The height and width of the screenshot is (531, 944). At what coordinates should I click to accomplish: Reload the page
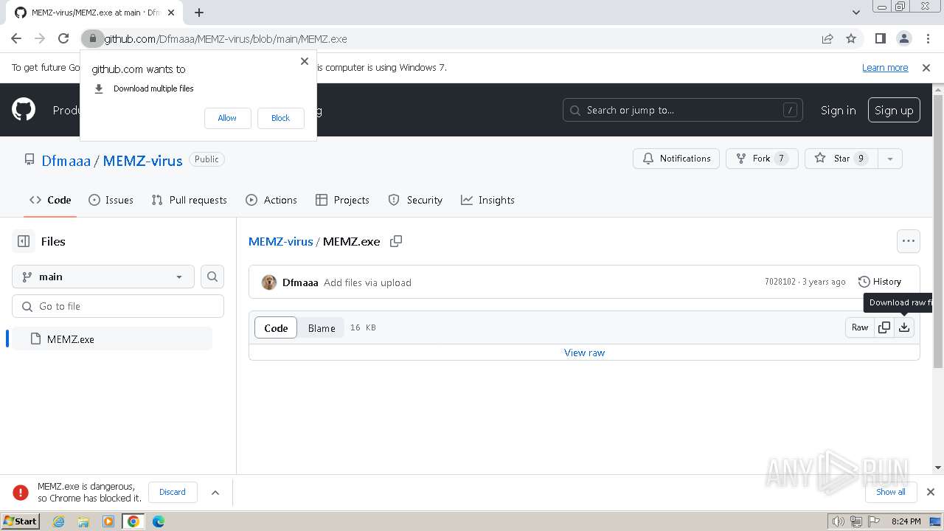[63, 38]
